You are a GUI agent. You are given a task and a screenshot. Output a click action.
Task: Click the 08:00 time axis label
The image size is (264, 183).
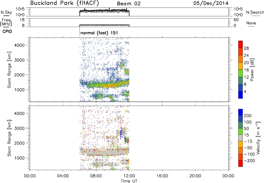96,176
